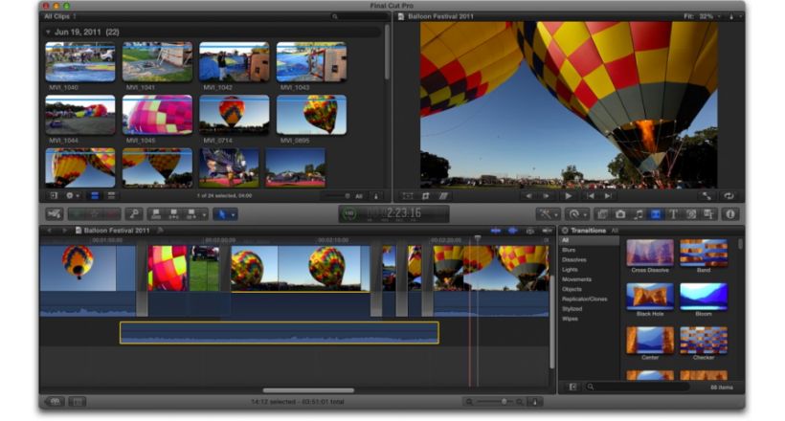Select clip MVI_1040 thumbnail
This screenshot has width=785, height=421.
(80, 62)
